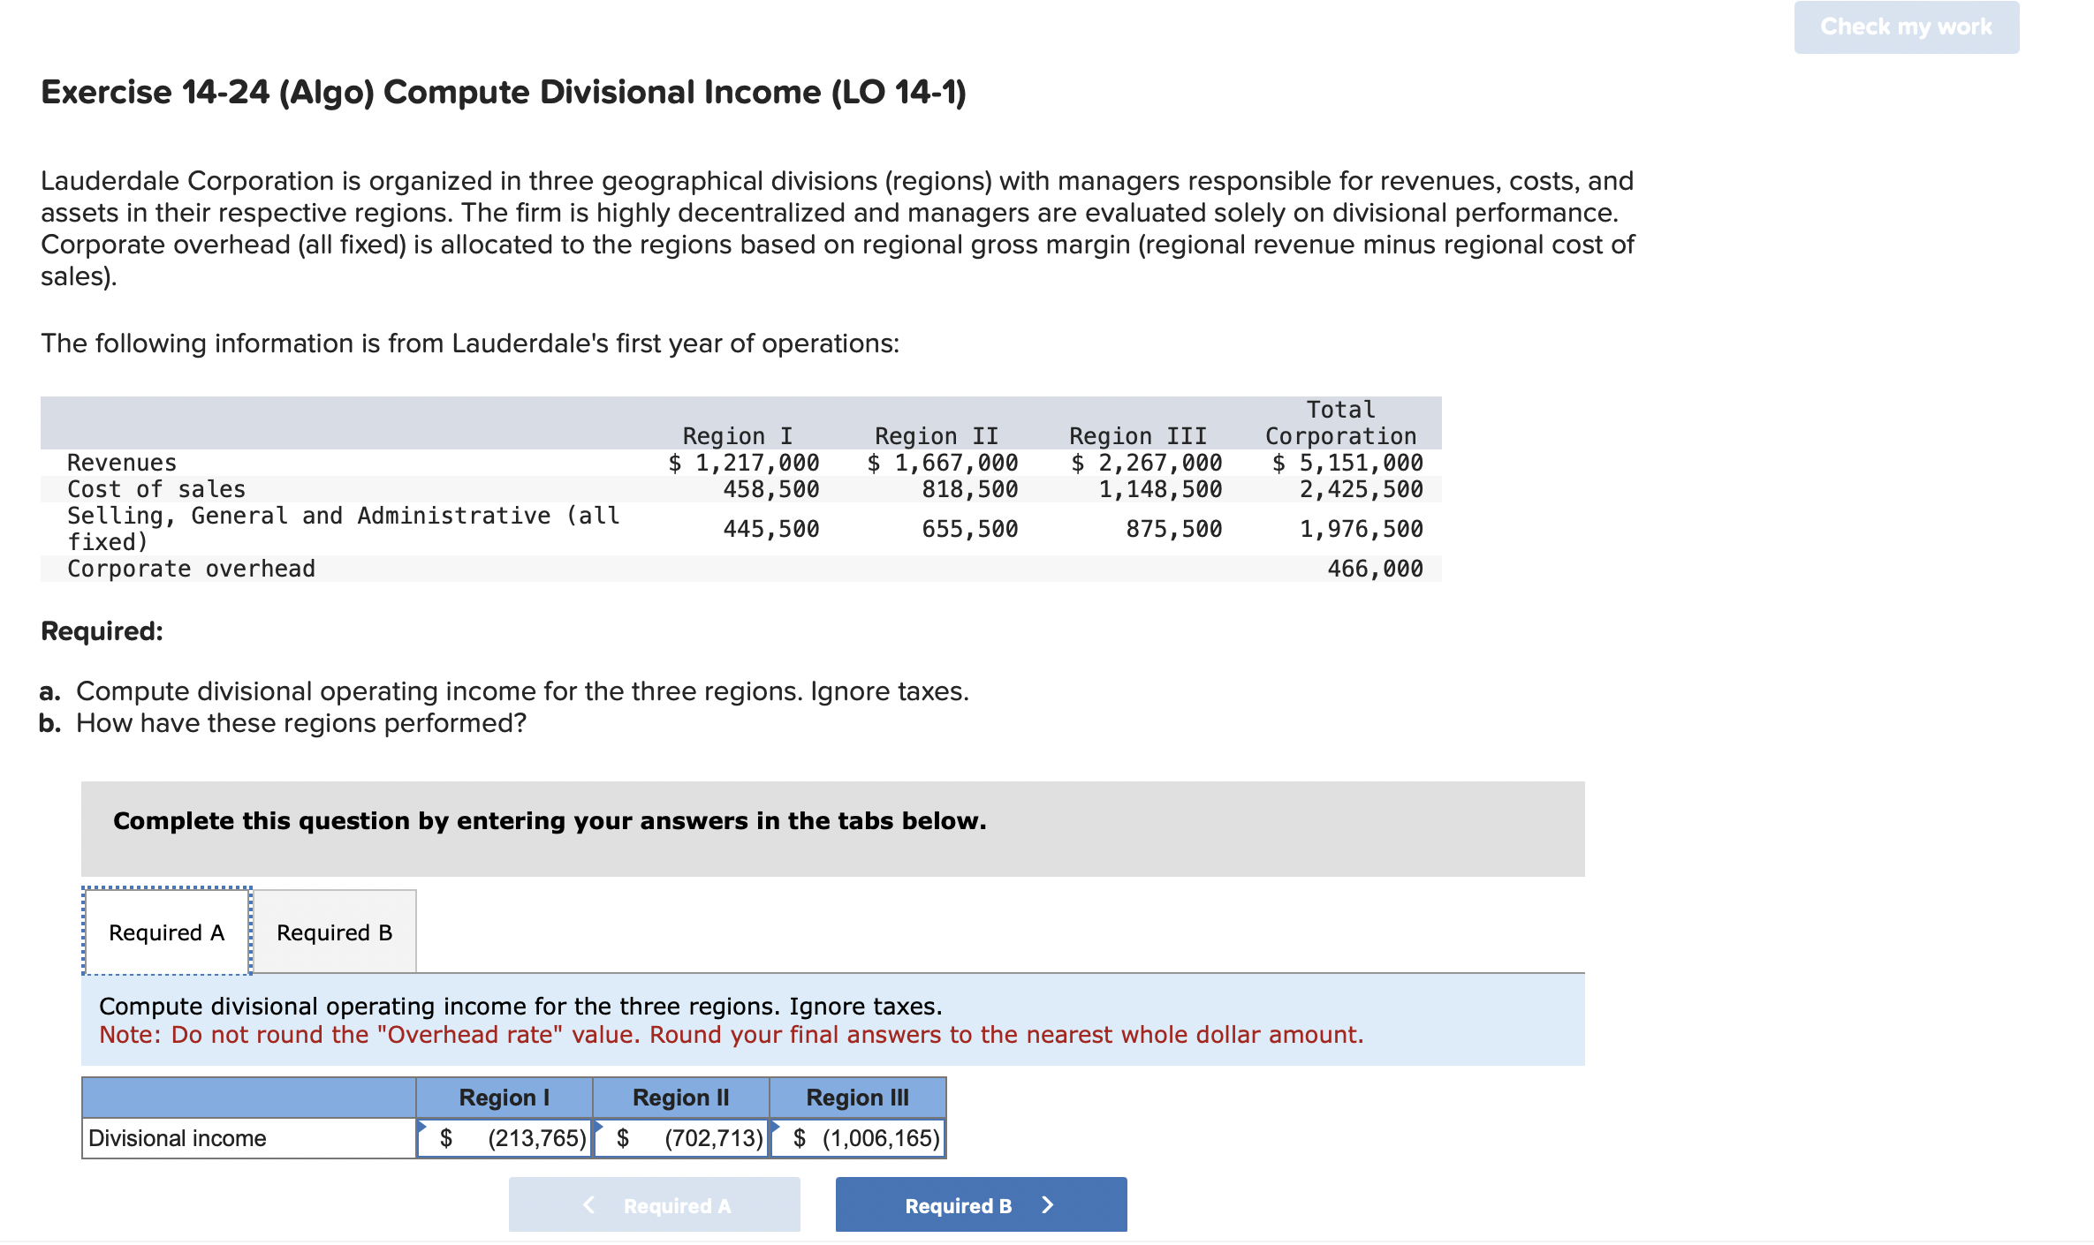The width and height of the screenshot is (2094, 1245).
Task: Click the dollar sign in Region I input cell
Action: 447,1139
